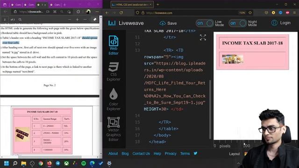Go back in the Edge window
299x168 pixels.
pyautogui.click(x=5, y=12)
